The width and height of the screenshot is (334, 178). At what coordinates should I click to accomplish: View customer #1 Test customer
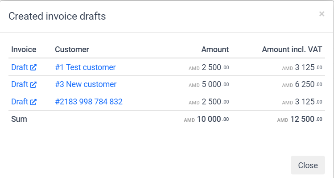[85, 67]
